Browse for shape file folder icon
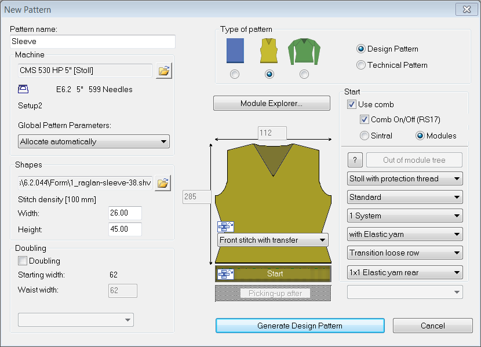 coord(163,183)
